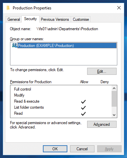
Task: Click the Read & execute Allow checkmark
Action: point(83,102)
